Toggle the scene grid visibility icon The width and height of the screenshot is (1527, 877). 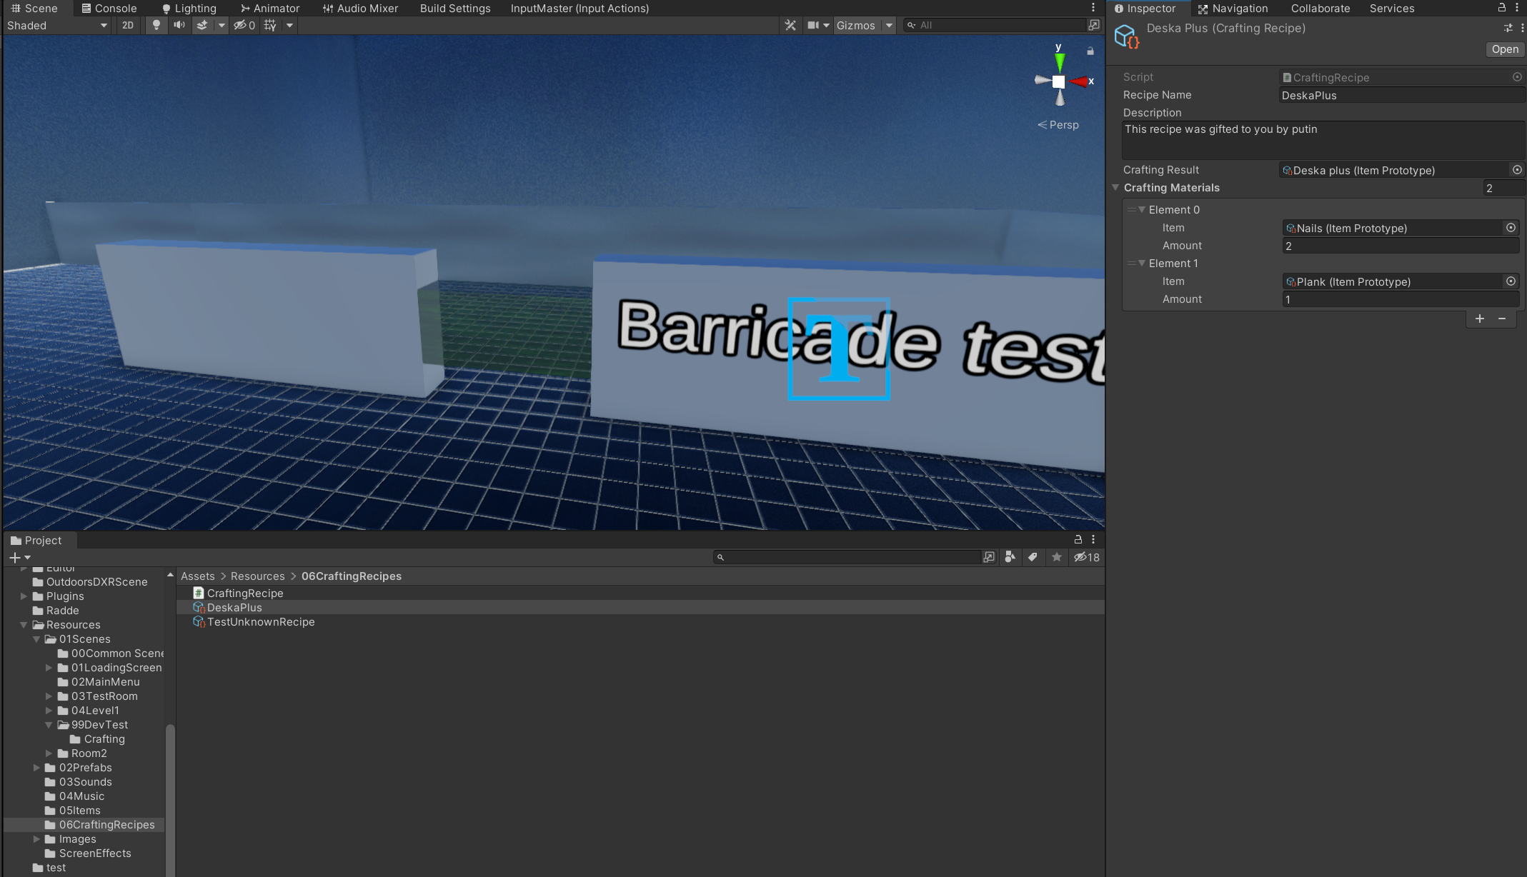click(270, 25)
